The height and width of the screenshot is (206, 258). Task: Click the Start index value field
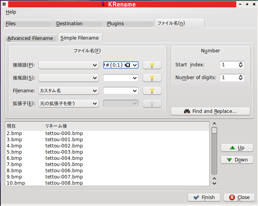(229, 65)
